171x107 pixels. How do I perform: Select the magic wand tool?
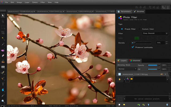click(x=3, y=39)
